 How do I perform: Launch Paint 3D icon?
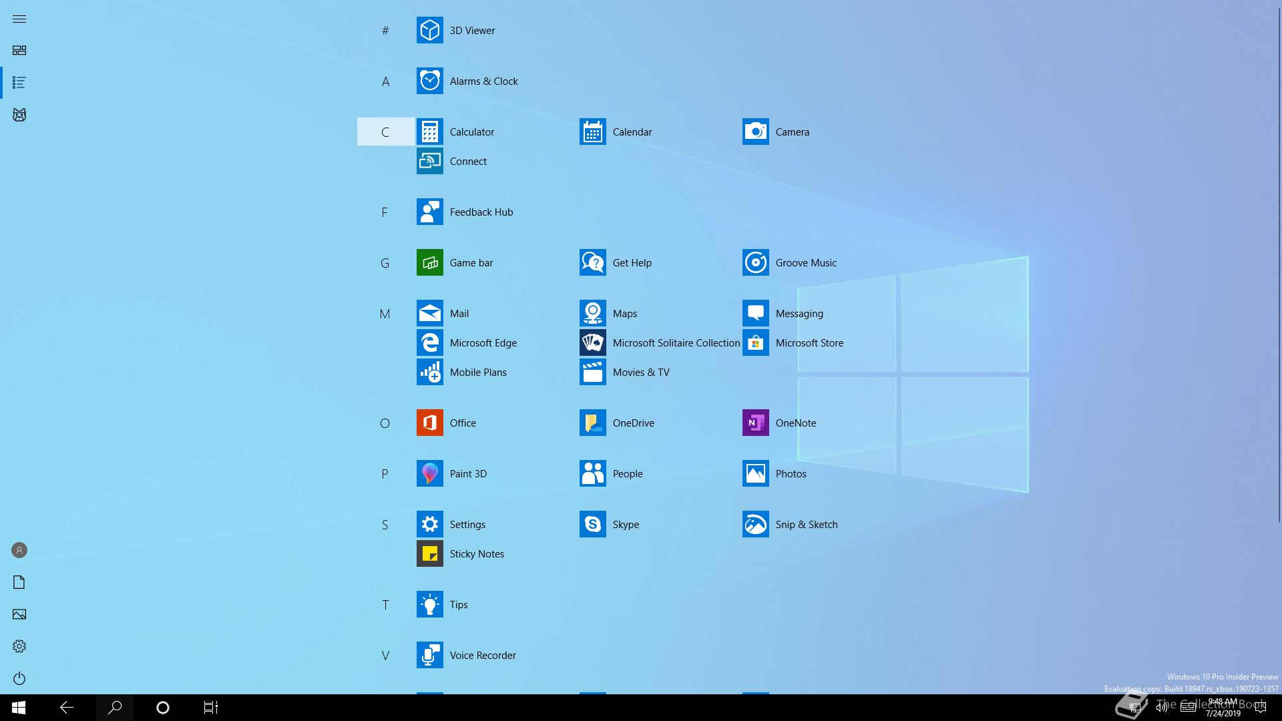(x=429, y=473)
